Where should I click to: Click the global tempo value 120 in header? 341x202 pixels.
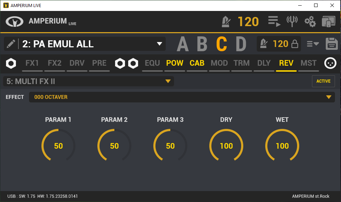point(248,22)
